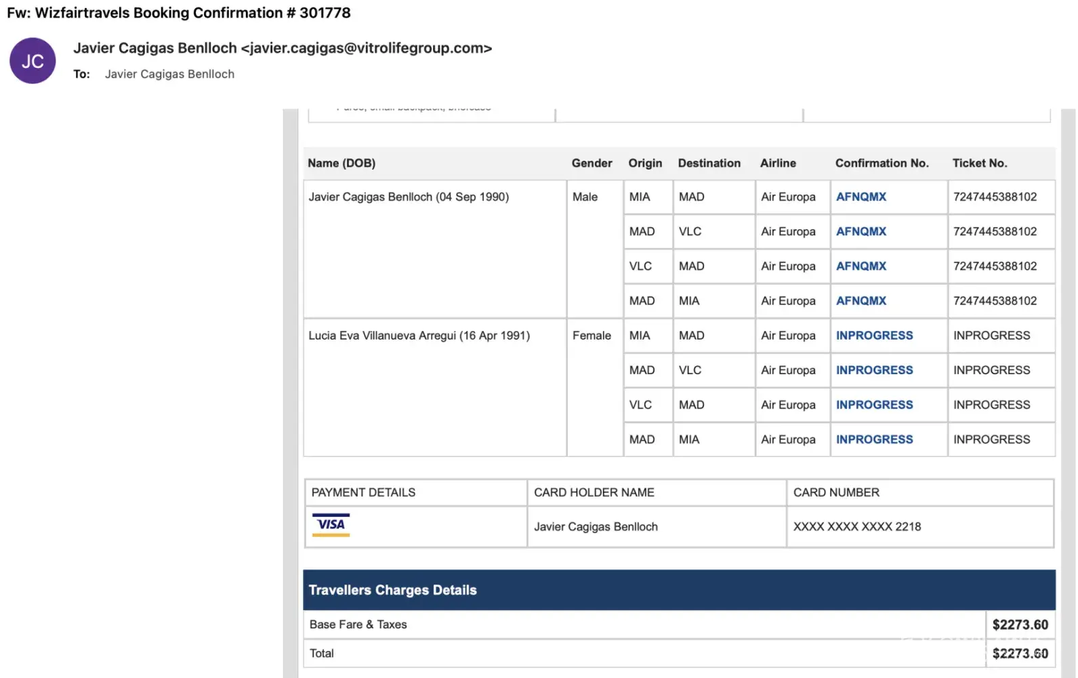The height and width of the screenshot is (678, 1078).
Task: Click INPROGRESS ticket number in Lucia's MAD to MIA row
Action: click(x=992, y=439)
